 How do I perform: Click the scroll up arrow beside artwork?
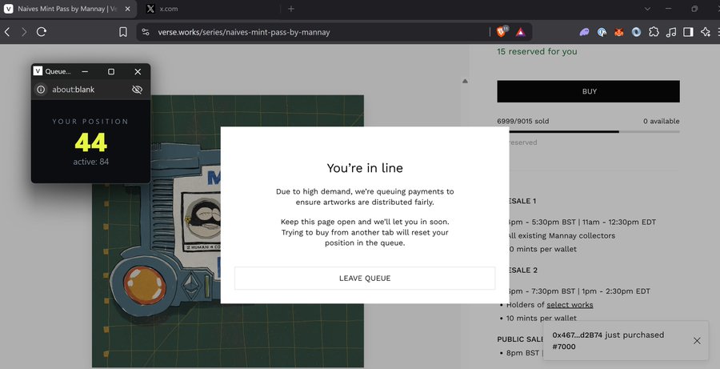click(x=465, y=81)
